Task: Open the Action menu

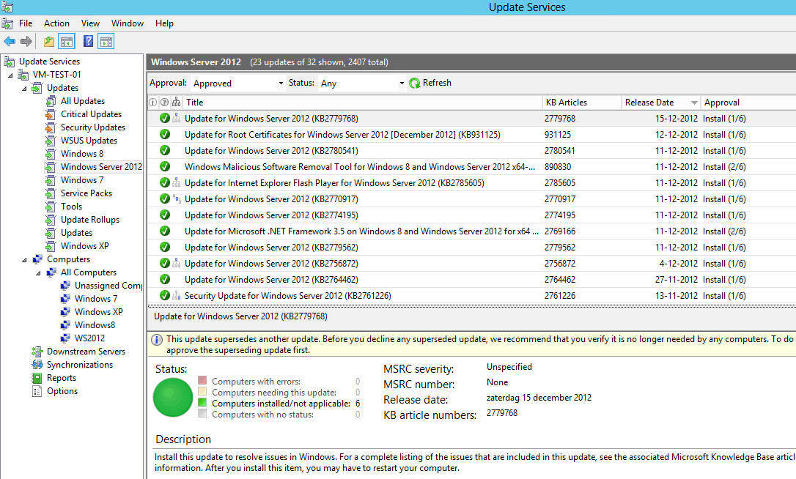Action: point(56,23)
